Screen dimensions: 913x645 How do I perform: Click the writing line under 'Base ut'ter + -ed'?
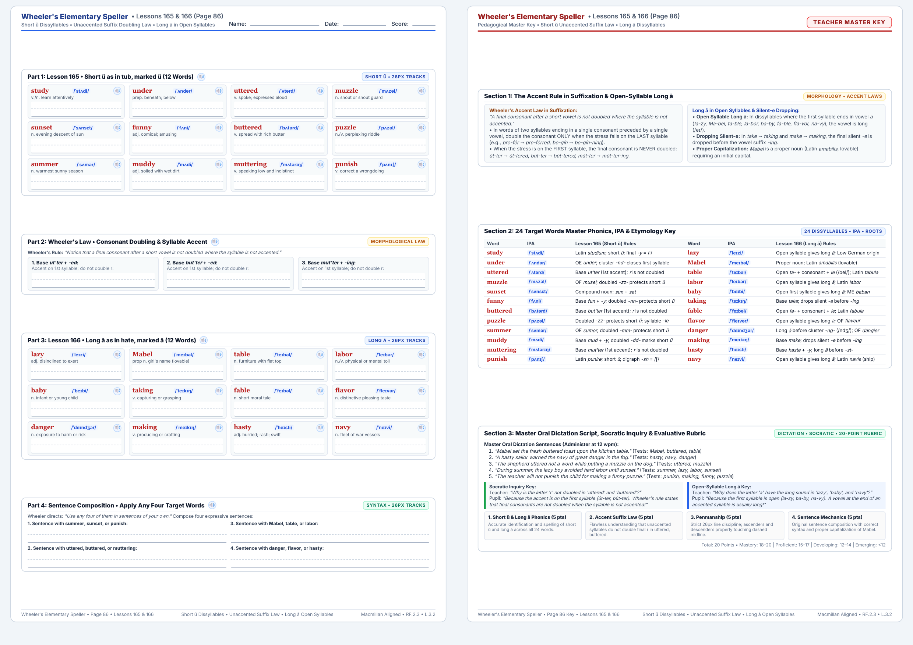click(93, 281)
